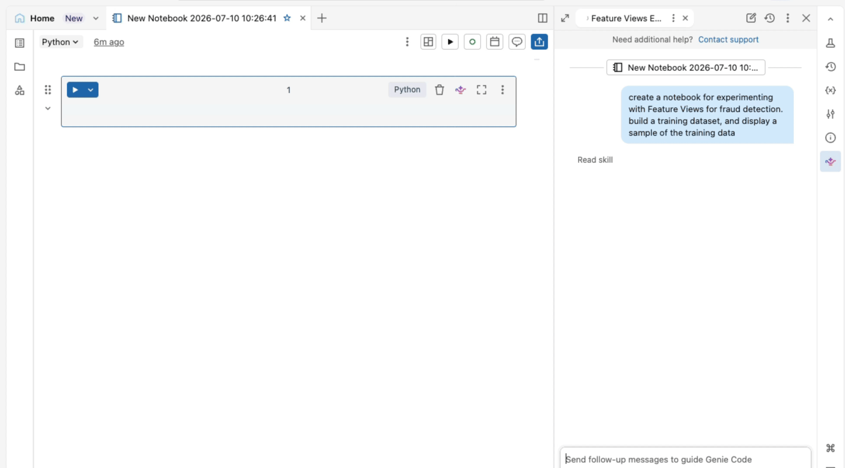Expand the run cell options arrow
The width and height of the screenshot is (845, 468).
(91, 90)
